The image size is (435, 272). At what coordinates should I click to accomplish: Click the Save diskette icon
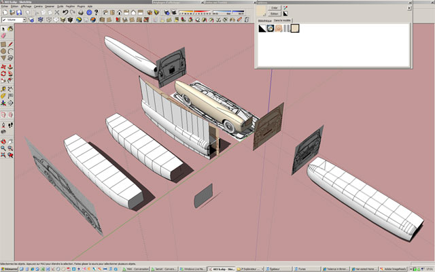tap(20, 12)
